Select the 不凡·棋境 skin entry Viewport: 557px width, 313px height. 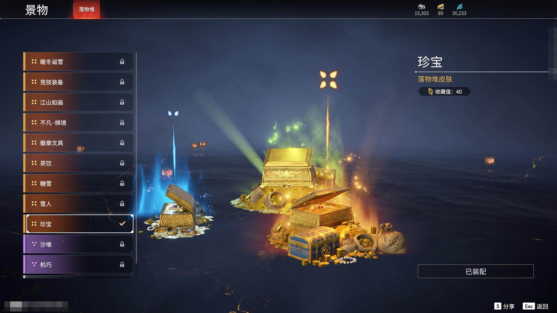[78, 123]
